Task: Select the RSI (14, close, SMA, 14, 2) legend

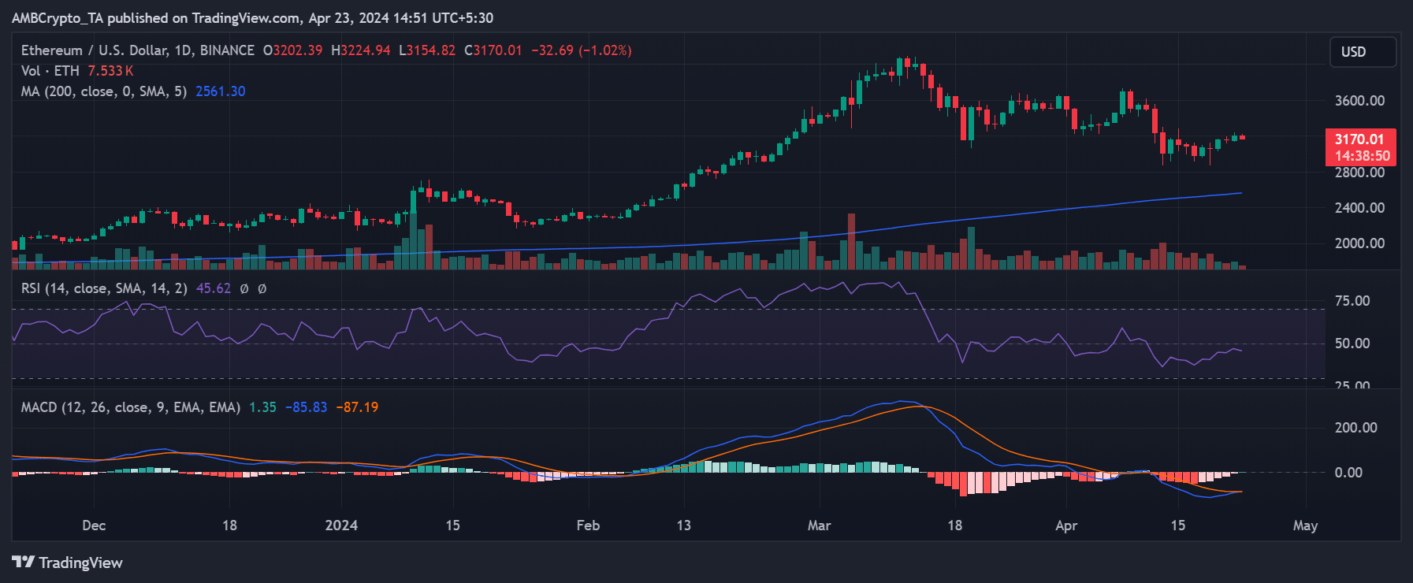Action: (104, 288)
